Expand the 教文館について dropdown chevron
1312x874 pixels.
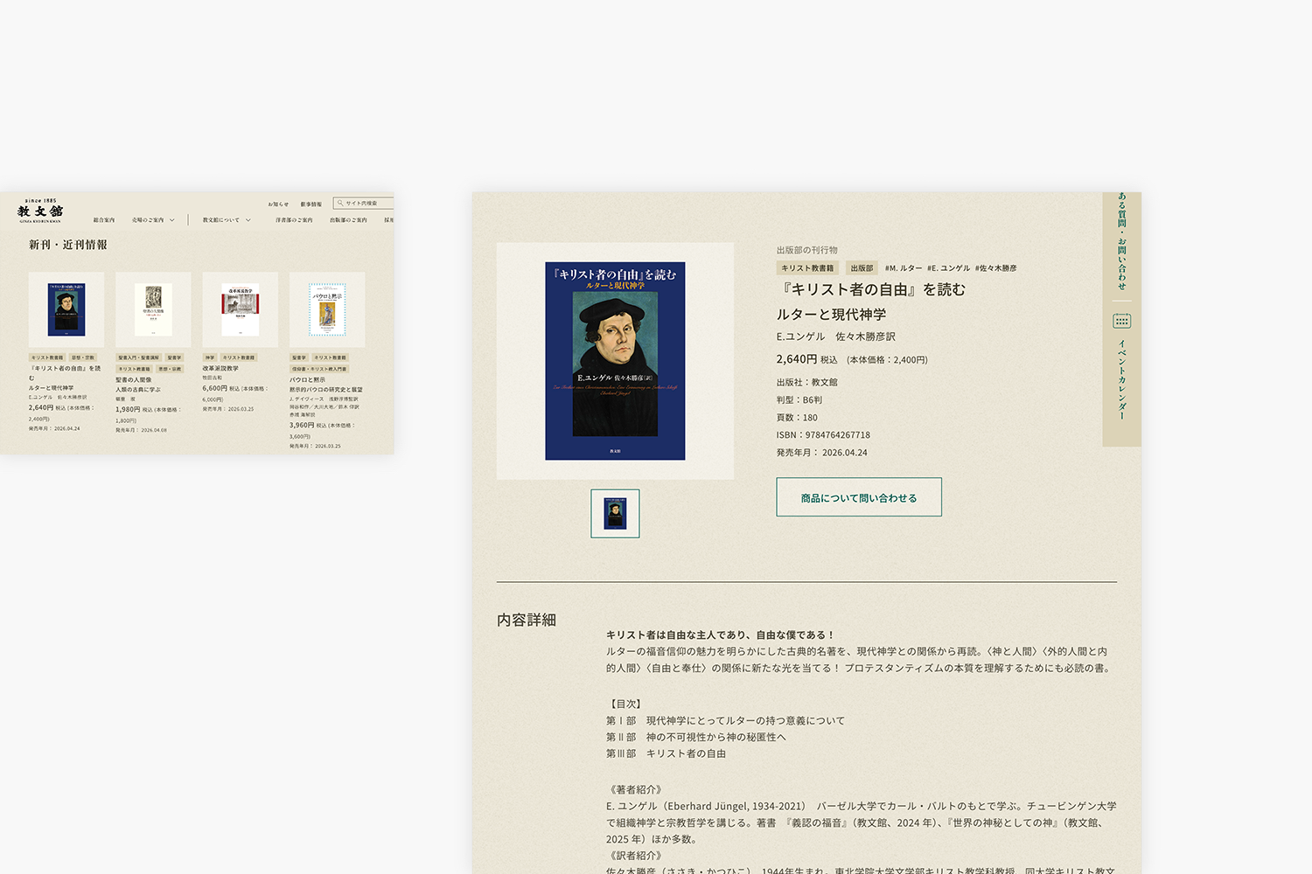[248, 220]
